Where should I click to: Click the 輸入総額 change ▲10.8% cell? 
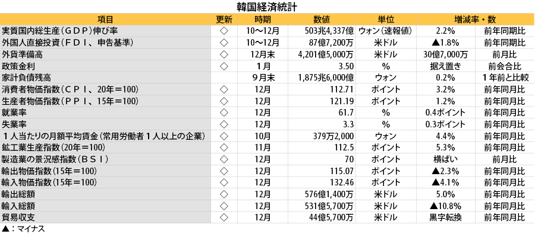click(x=446, y=206)
